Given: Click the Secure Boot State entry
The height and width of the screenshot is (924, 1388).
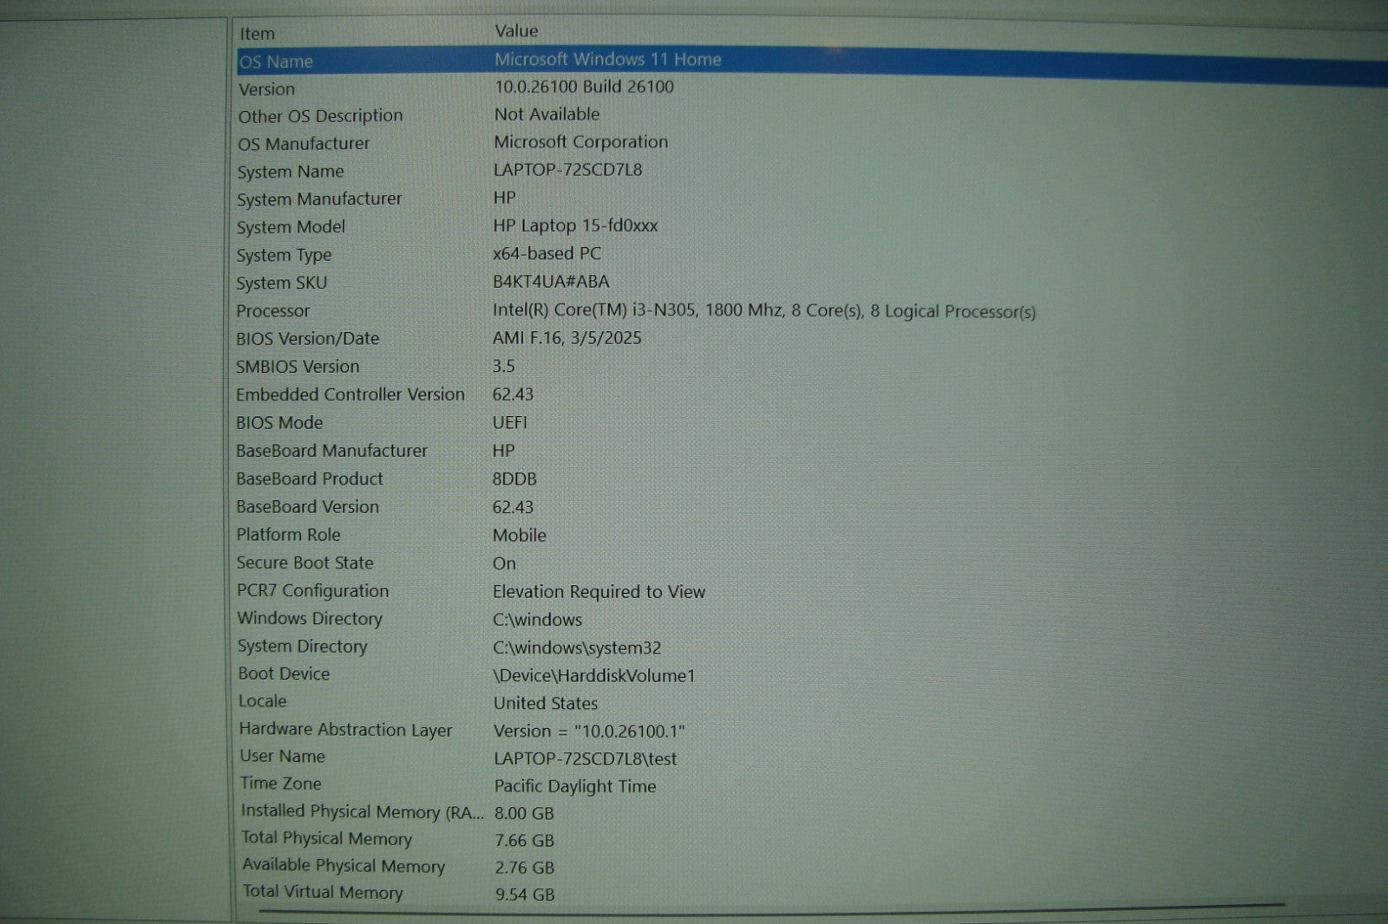Looking at the screenshot, I should tap(304, 563).
